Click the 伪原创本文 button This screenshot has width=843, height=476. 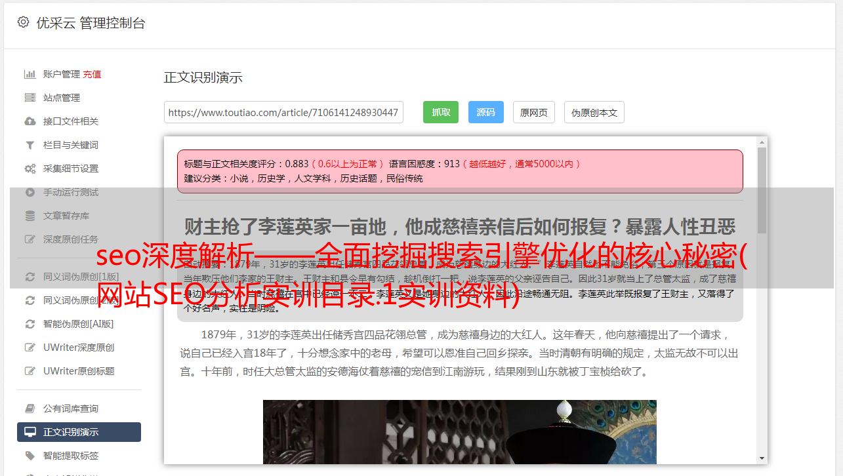point(594,112)
